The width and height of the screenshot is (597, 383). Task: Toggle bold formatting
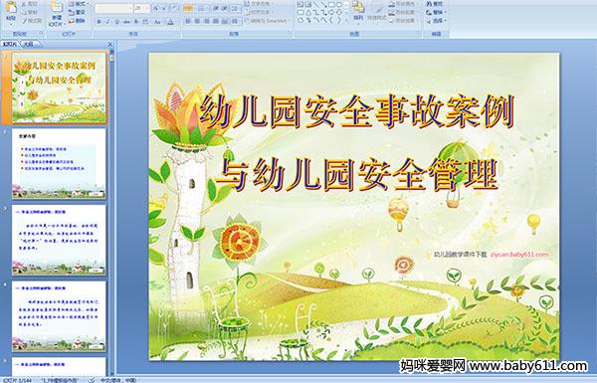tap(99, 22)
